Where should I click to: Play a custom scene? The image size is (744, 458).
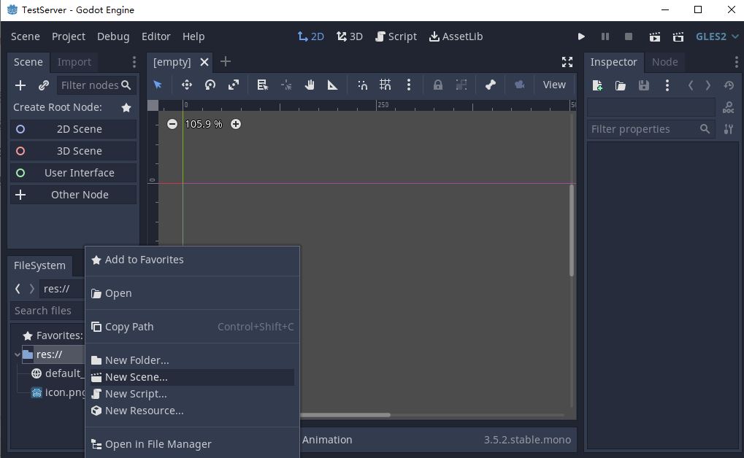(x=678, y=36)
